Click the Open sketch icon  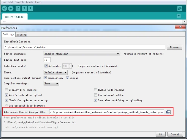(x=24, y=8)
